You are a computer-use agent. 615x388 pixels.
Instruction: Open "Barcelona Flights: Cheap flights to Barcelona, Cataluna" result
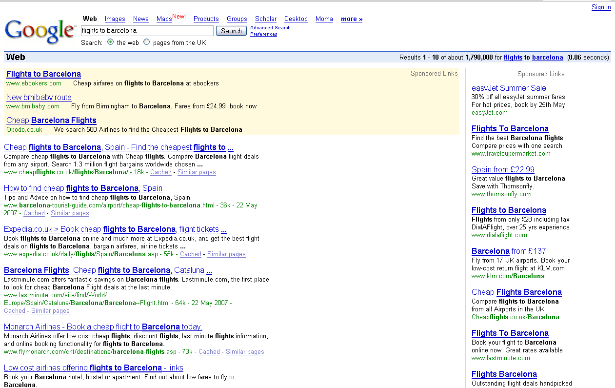click(x=108, y=270)
